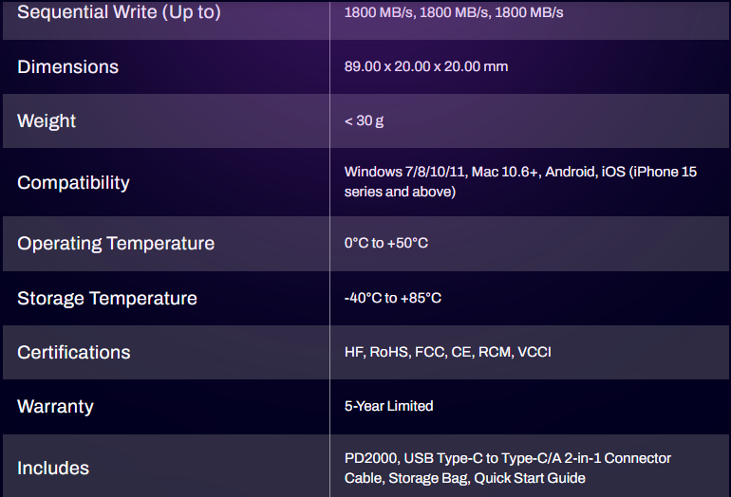Image resolution: width=731 pixels, height=497 pixels.
Task: Click the Includes row label
Action: (x=52, y=469)
